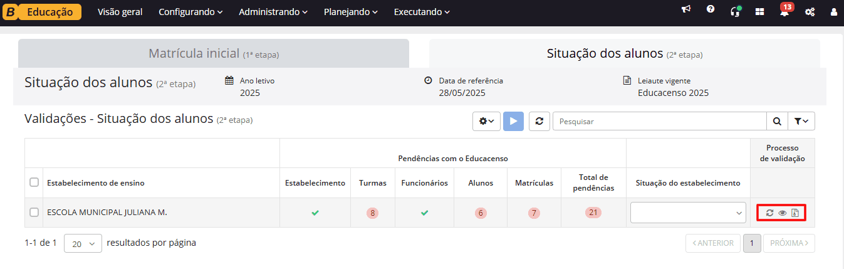Click the ANTERIOR pagination button
Image resolution: width=844 pixels, height=269 pixels.
click(x=713, y=243)
